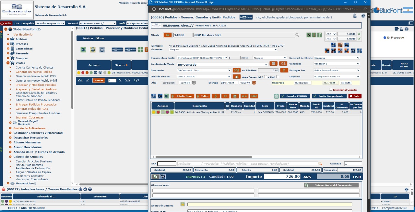The height and width of the screenshot is (212, 415).
Task: Click the shopping cart icon beside Ingresos
Action: (163, 177)
